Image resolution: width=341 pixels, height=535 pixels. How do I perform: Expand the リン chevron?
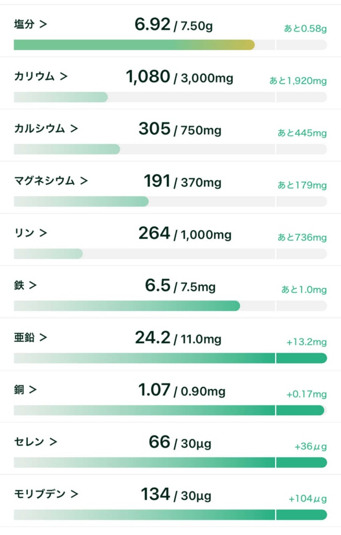click(x=43, y=233)
